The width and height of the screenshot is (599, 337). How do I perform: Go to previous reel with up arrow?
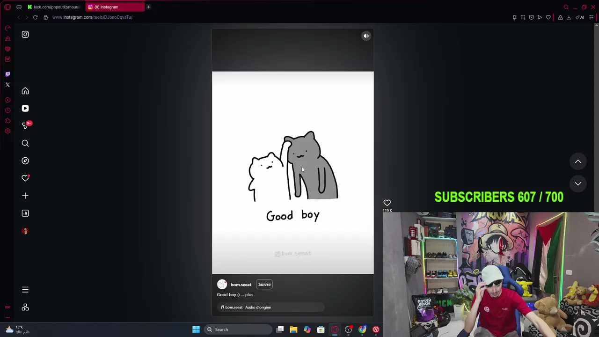click(x=578, y=161)
